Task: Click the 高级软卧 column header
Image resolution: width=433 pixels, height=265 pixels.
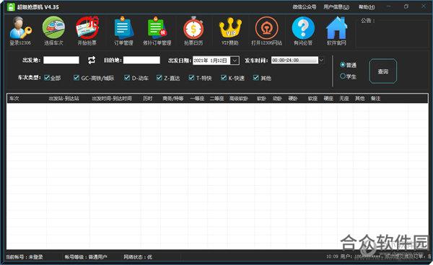Action: pos(239,99)
